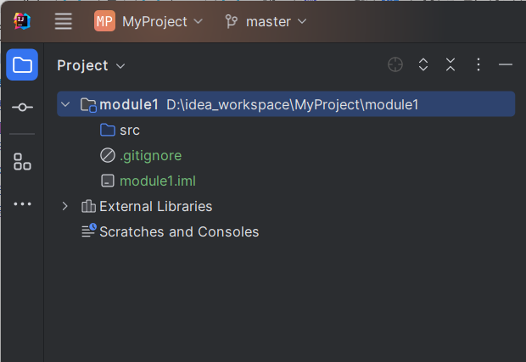The width and height of the screenshot is (526, 362).
Task: Open the hamburger main menu
Action: coord(64,21)
